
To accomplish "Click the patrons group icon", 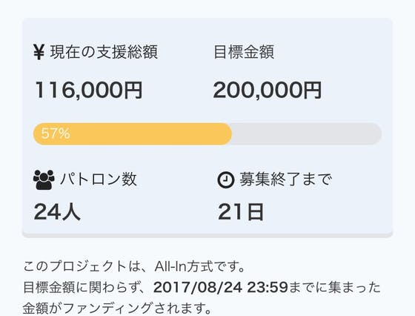I will pyautogui.click(x=44, y=180).
